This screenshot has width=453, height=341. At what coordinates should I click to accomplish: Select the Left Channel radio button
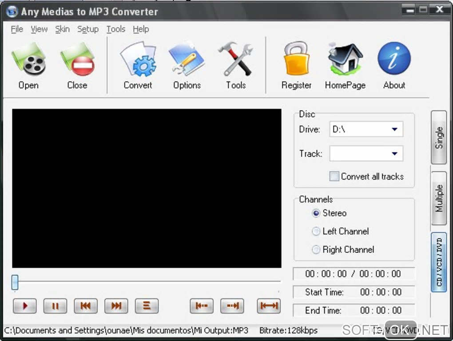point(316,231)
